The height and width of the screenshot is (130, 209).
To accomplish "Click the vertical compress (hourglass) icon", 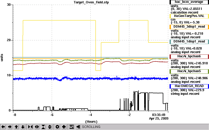I will pos(43,127).
